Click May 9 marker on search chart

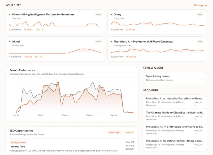coord(65,115)
